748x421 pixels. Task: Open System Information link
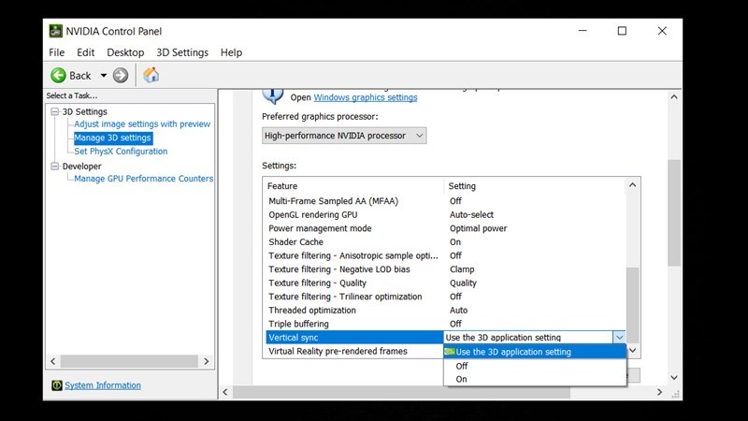[x=103, y=385]
